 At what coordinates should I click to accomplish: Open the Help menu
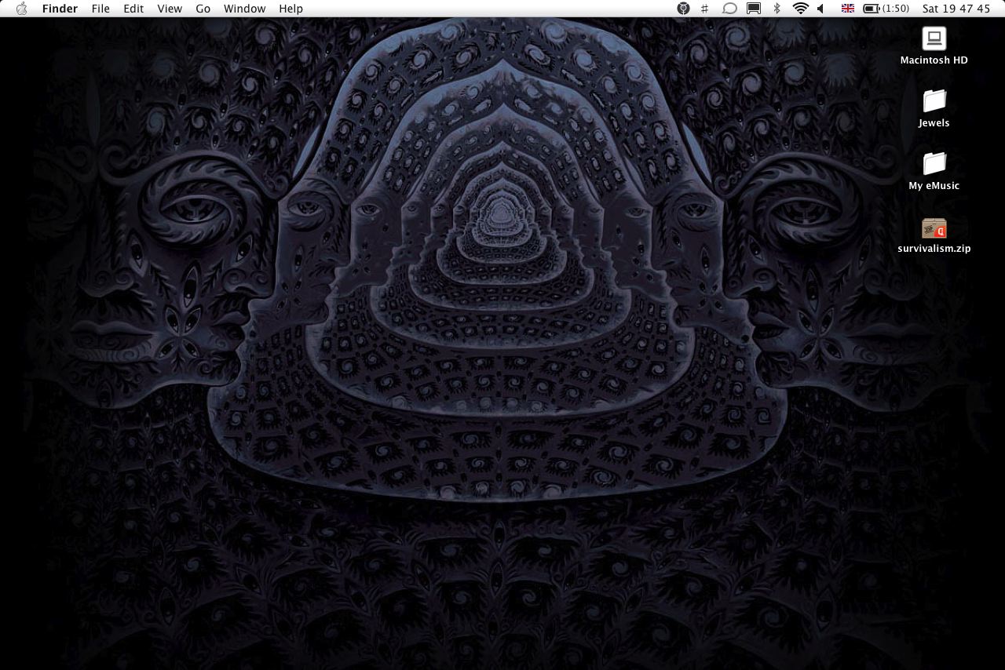[291, 9]
